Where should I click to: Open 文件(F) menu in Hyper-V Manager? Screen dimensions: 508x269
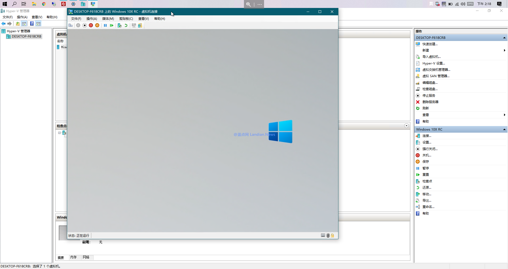pyautogui.click(x=8, y=17)
